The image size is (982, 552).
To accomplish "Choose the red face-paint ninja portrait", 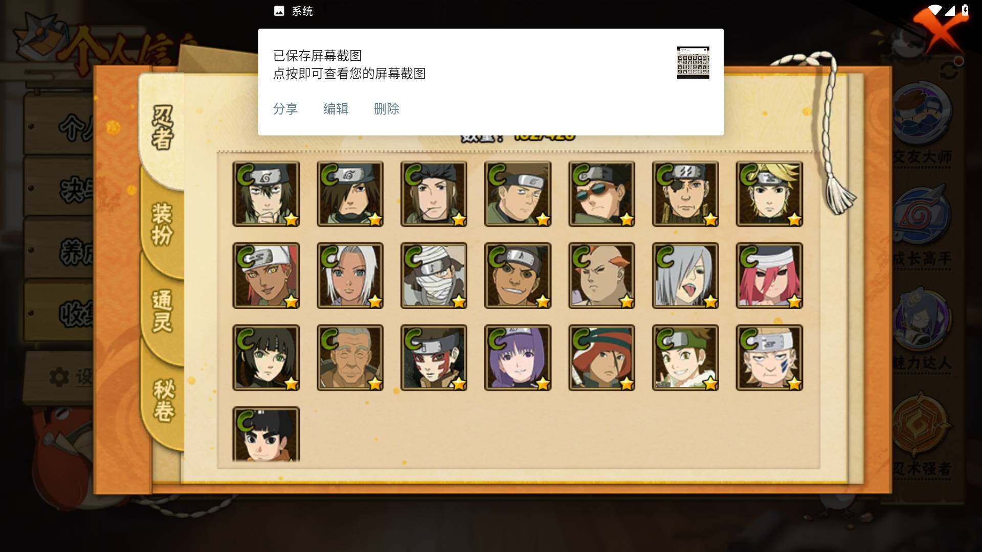I will (x=434, y=358).
